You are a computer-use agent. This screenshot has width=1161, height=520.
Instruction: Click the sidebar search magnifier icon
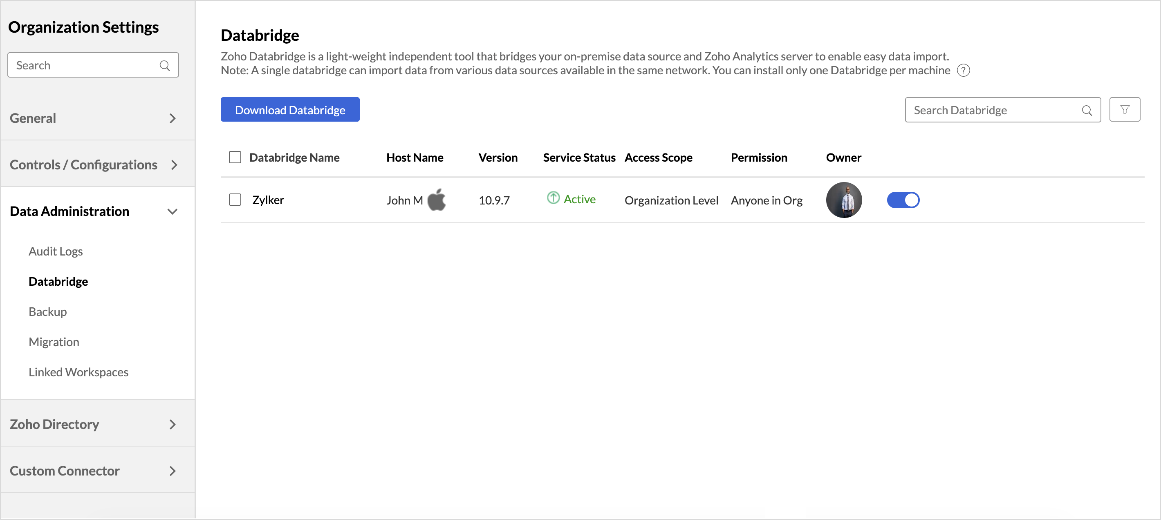164,66
